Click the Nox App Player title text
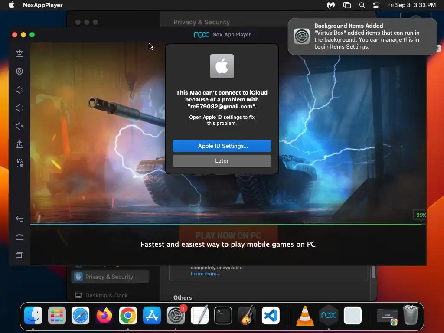The width and height of the screenshot is (444, 333). (x=232, y=35)
